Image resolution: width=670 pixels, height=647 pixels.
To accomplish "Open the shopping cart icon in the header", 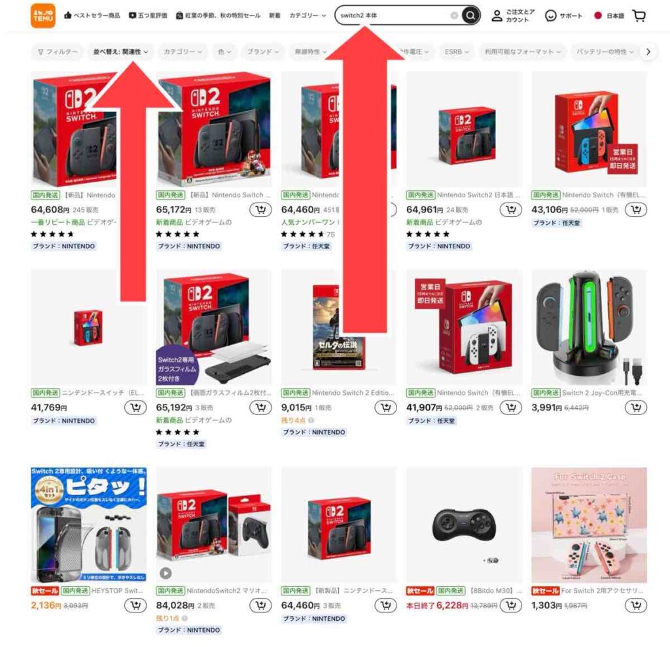I will (639, 16).
